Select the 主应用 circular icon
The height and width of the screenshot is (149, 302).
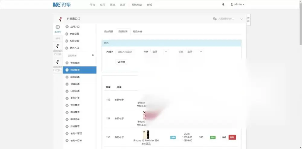(x=58, y=27)
